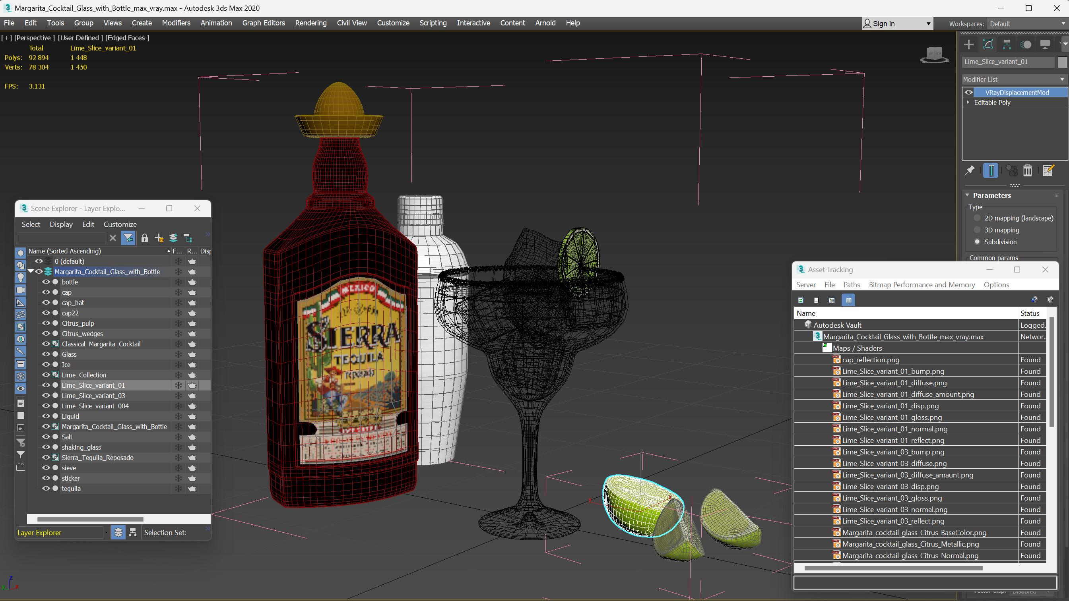1069x601 pixels.
Task: Select Subdivision radio button
Action: (977, 242)
